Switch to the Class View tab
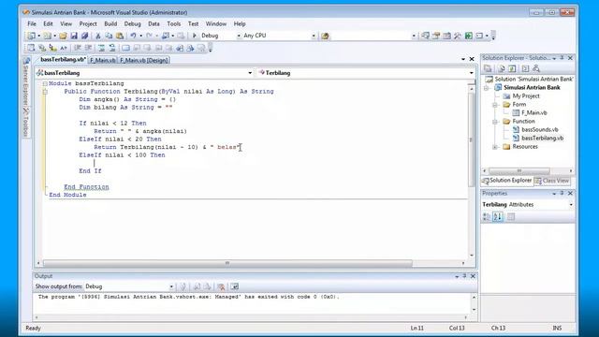 [x=552, y=181]
